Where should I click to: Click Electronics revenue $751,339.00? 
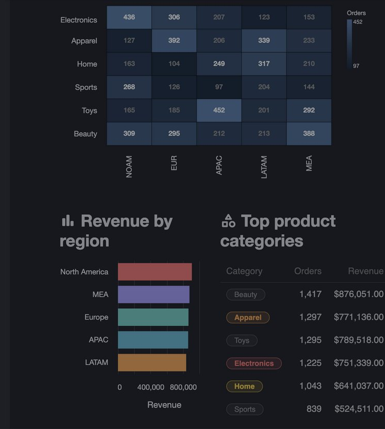coord(358,363)
